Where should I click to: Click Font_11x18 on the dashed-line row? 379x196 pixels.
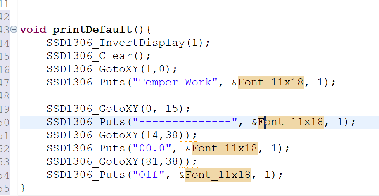tap(291, 122)
